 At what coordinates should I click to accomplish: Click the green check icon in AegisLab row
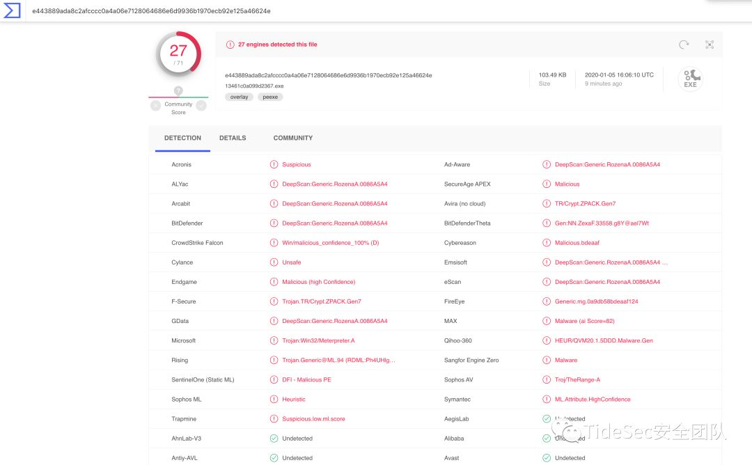pos(547,419)
